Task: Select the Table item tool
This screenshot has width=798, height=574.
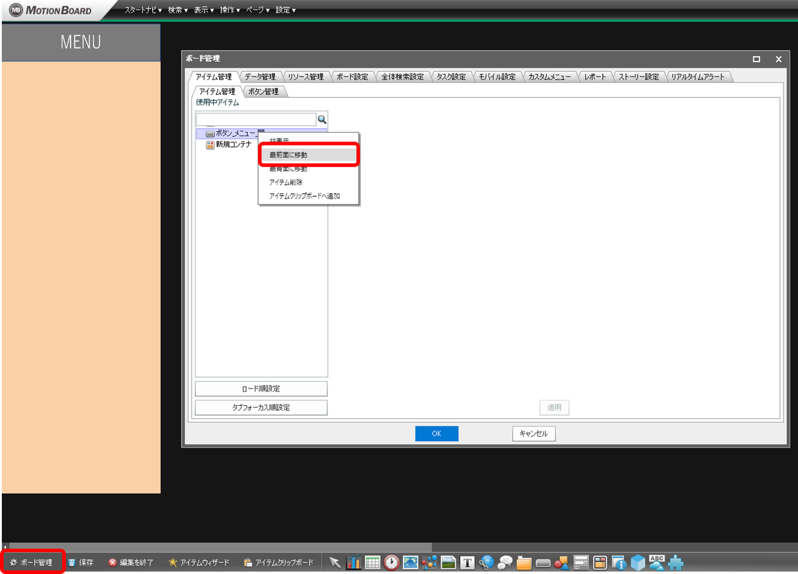Action: pyautogui.click(x=373, y=562)
